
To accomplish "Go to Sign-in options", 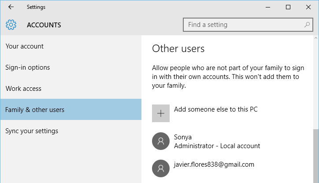I will (28, 67).
